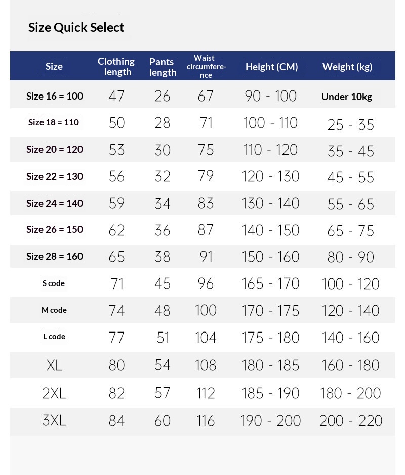Click the S code row label
This screenshot has height=475, width=405.
point(54,283)
